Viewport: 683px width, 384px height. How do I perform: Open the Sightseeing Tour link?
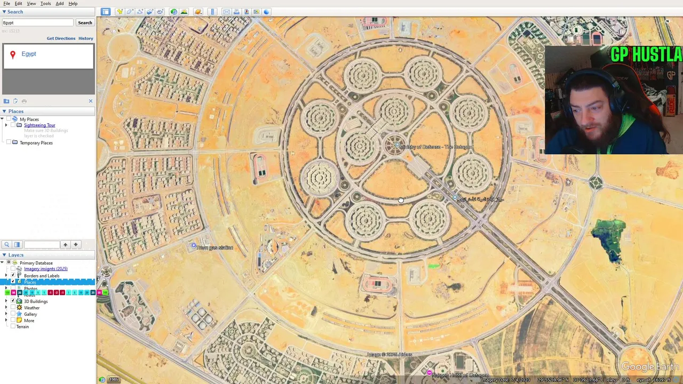[39, 125]
